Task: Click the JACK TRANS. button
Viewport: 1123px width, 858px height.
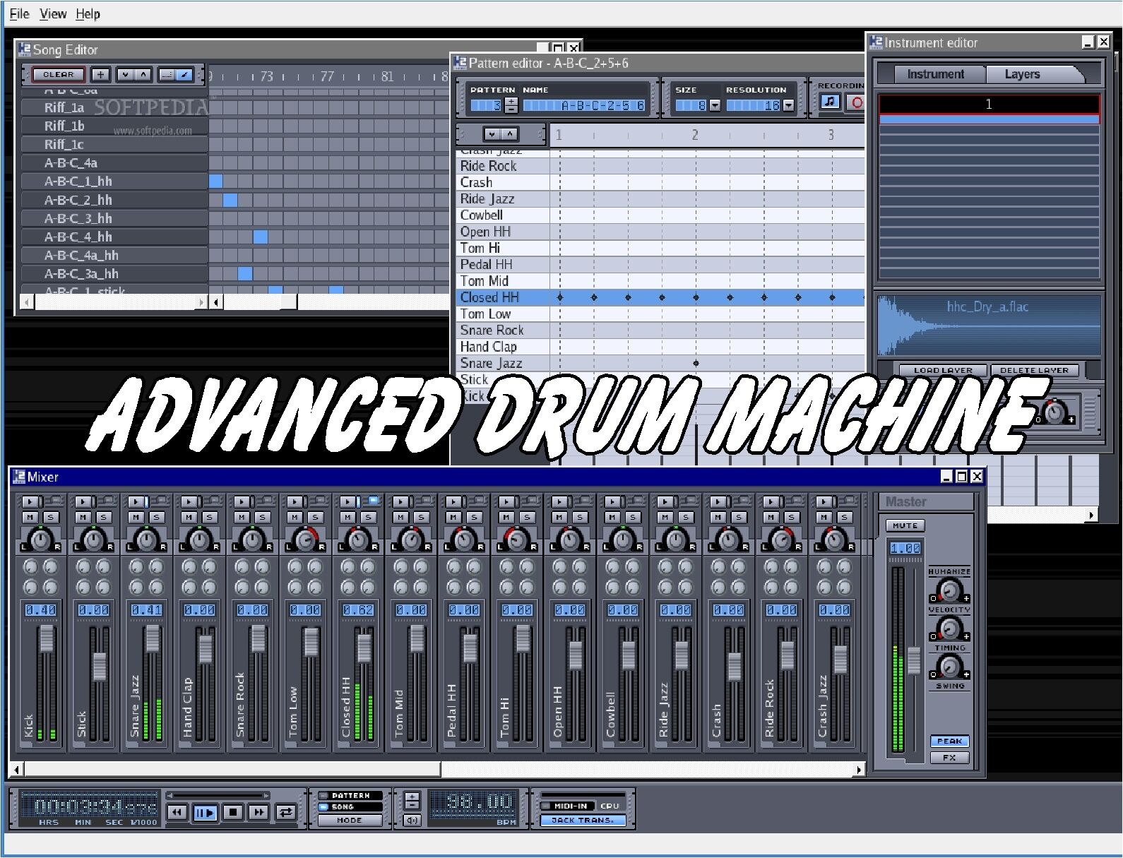Action: coord(583,821)
